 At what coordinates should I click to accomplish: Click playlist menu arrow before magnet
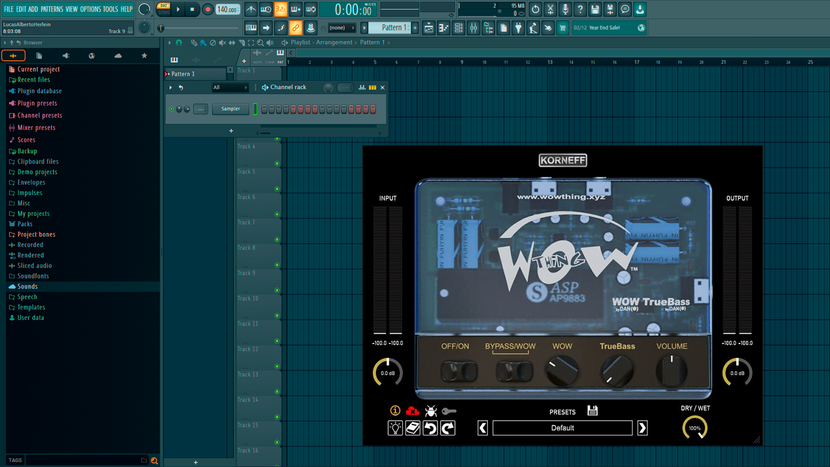[170, 43]
